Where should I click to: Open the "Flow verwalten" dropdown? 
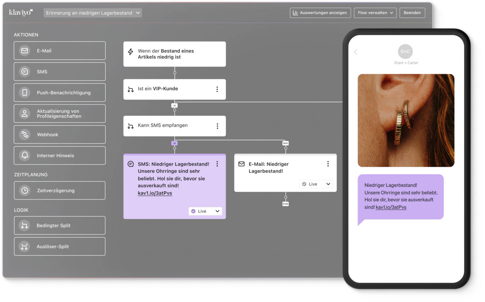375,13
